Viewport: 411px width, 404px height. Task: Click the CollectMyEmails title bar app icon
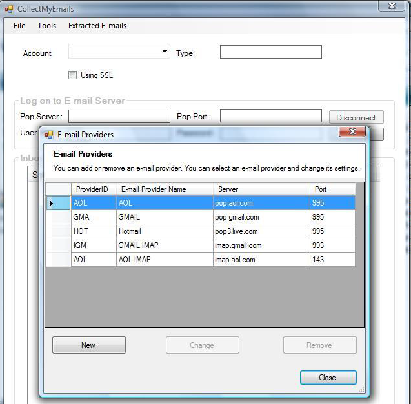pyautogui.click(x=9, y=9)
